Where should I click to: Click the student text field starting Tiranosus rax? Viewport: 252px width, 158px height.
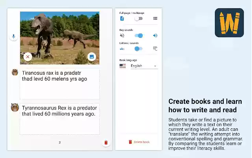(59, 84)
